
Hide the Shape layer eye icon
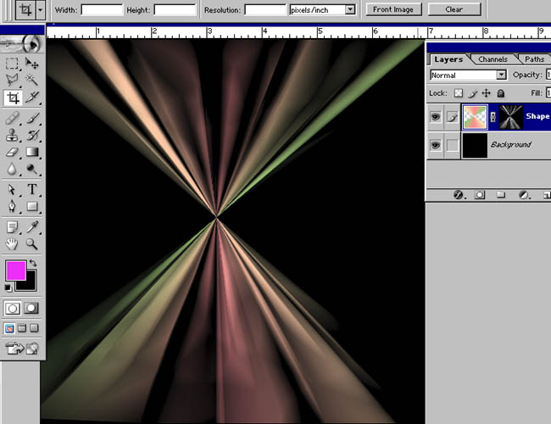436,117
